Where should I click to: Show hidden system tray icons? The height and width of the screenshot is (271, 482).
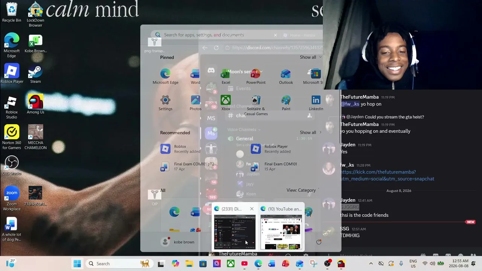(x=371, y=263)
